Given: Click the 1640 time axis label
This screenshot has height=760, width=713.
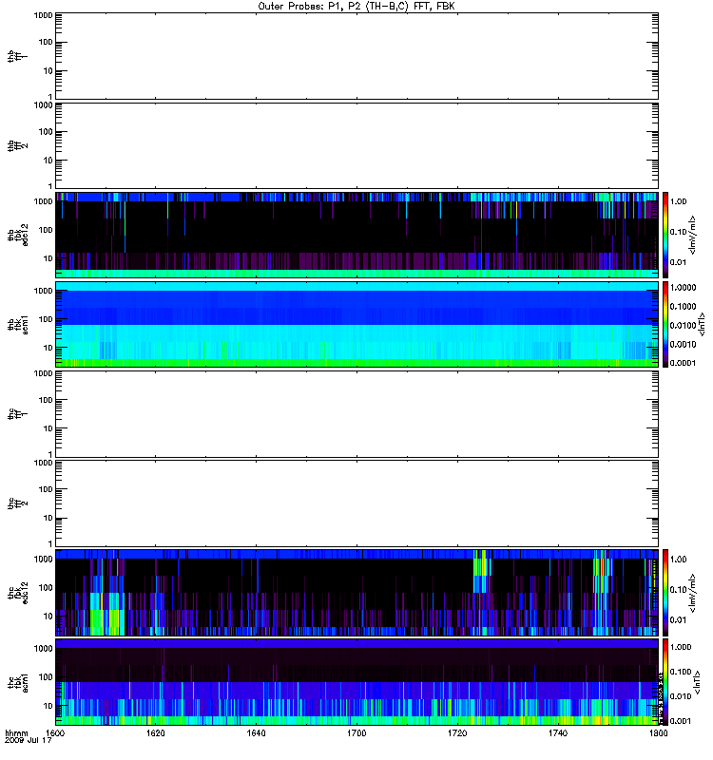Looking at the screenshot, I should tap(256, 732).
